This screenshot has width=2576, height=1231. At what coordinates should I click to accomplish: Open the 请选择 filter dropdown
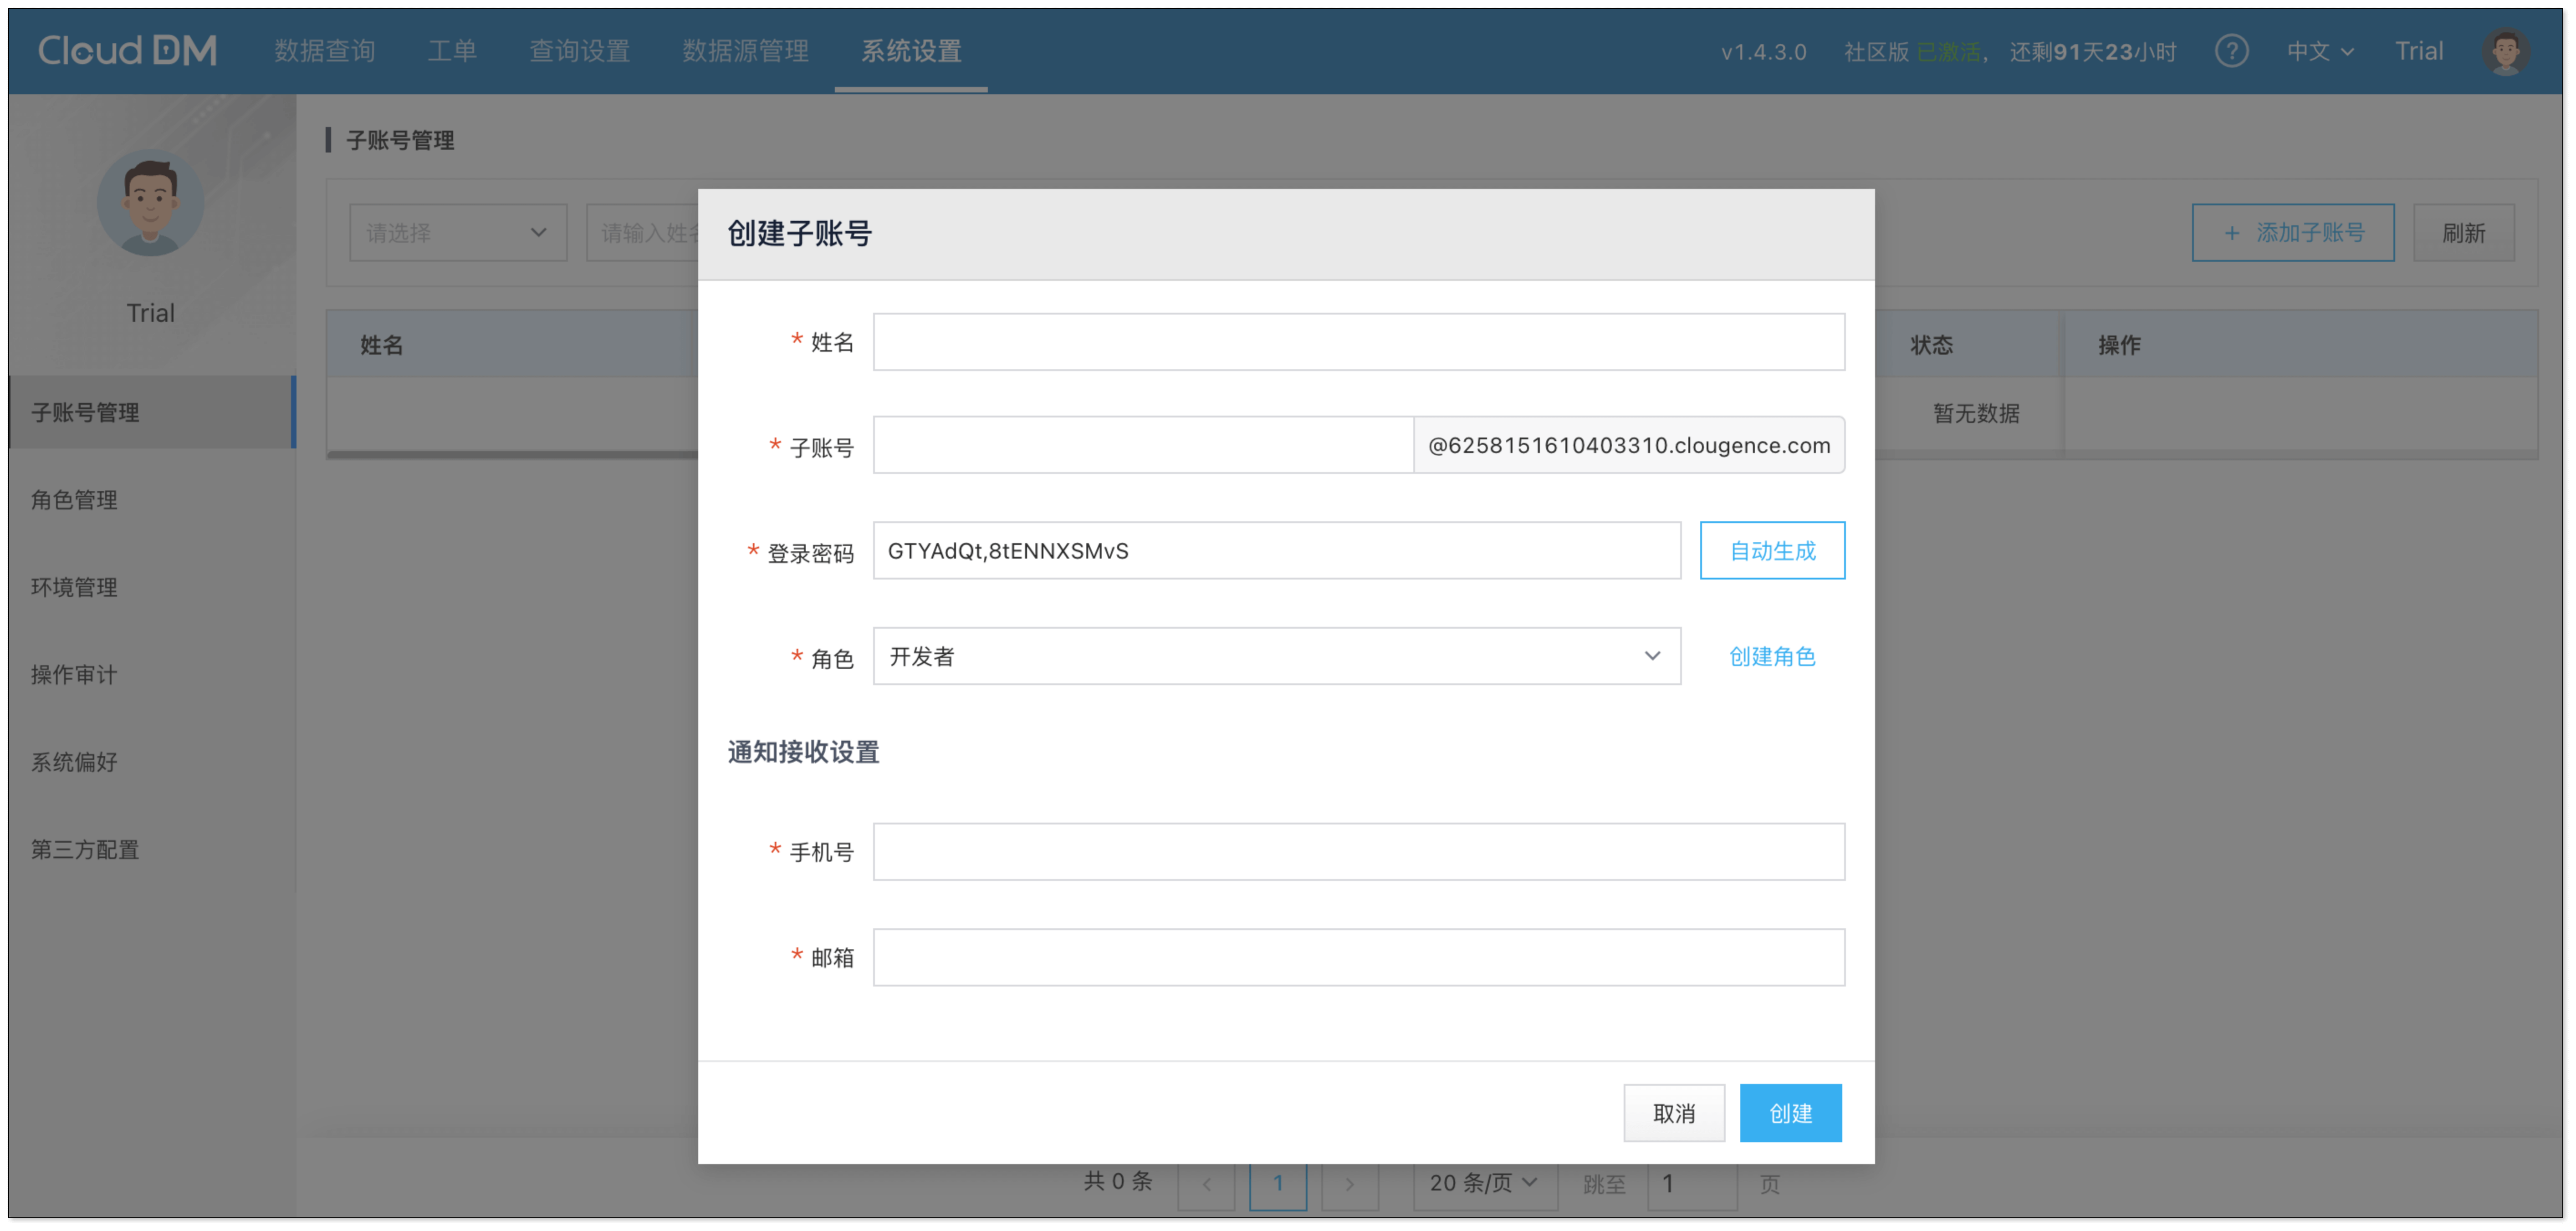pos(457,233)
